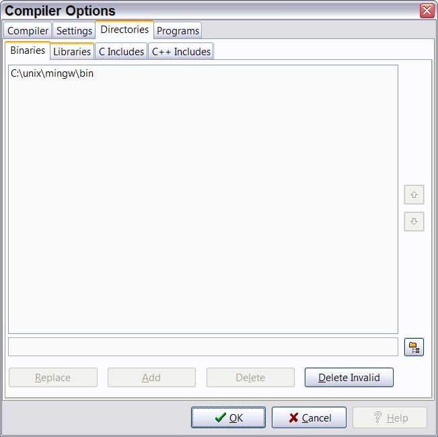The width and height of the screenshot is (438, 437).
Task: Open the Settings tab
Action: (x=74, y=30)
